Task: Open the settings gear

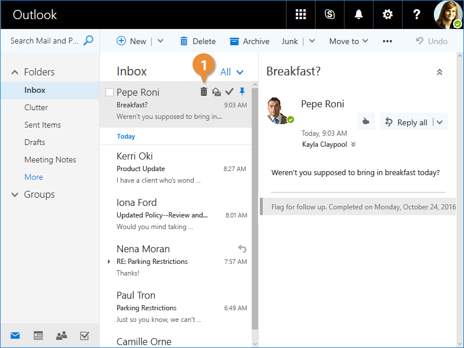Action: click(x=387, y=14)
